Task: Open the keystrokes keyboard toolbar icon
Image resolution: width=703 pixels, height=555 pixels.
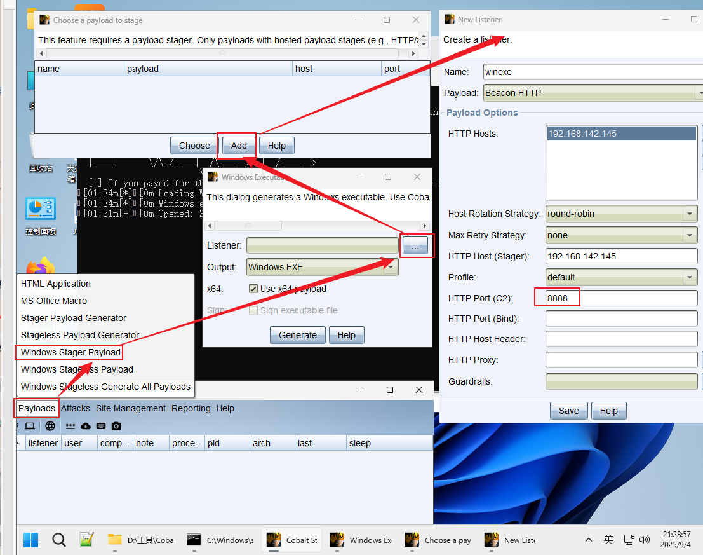Action: tap(101, 426)
